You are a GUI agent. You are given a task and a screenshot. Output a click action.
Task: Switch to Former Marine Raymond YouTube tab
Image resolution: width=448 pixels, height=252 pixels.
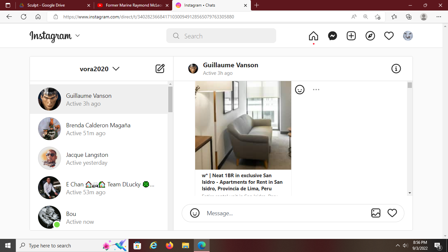tap(133, 5)
